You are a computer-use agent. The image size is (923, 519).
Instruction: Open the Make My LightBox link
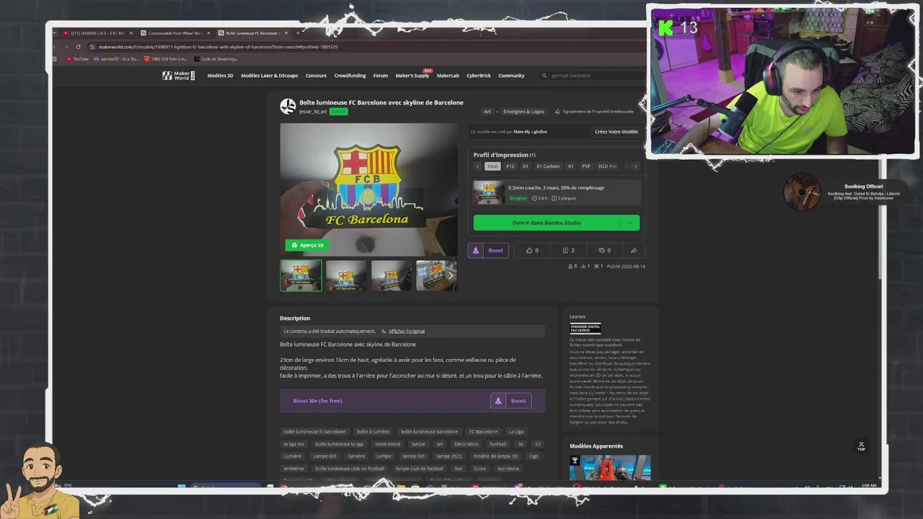pyautogui.click(x=530, y=132)
